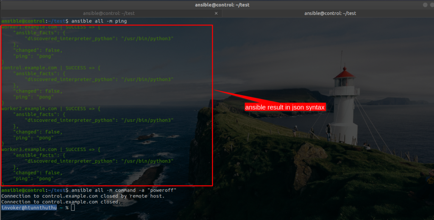Click '"changed": false' under worker2.example.com

[x=38, y=132]
